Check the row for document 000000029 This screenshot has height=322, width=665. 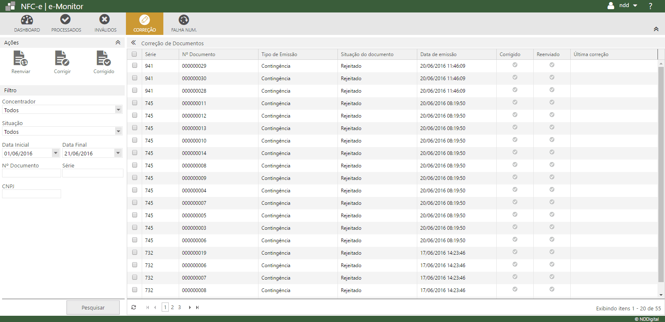pos(135,65)
